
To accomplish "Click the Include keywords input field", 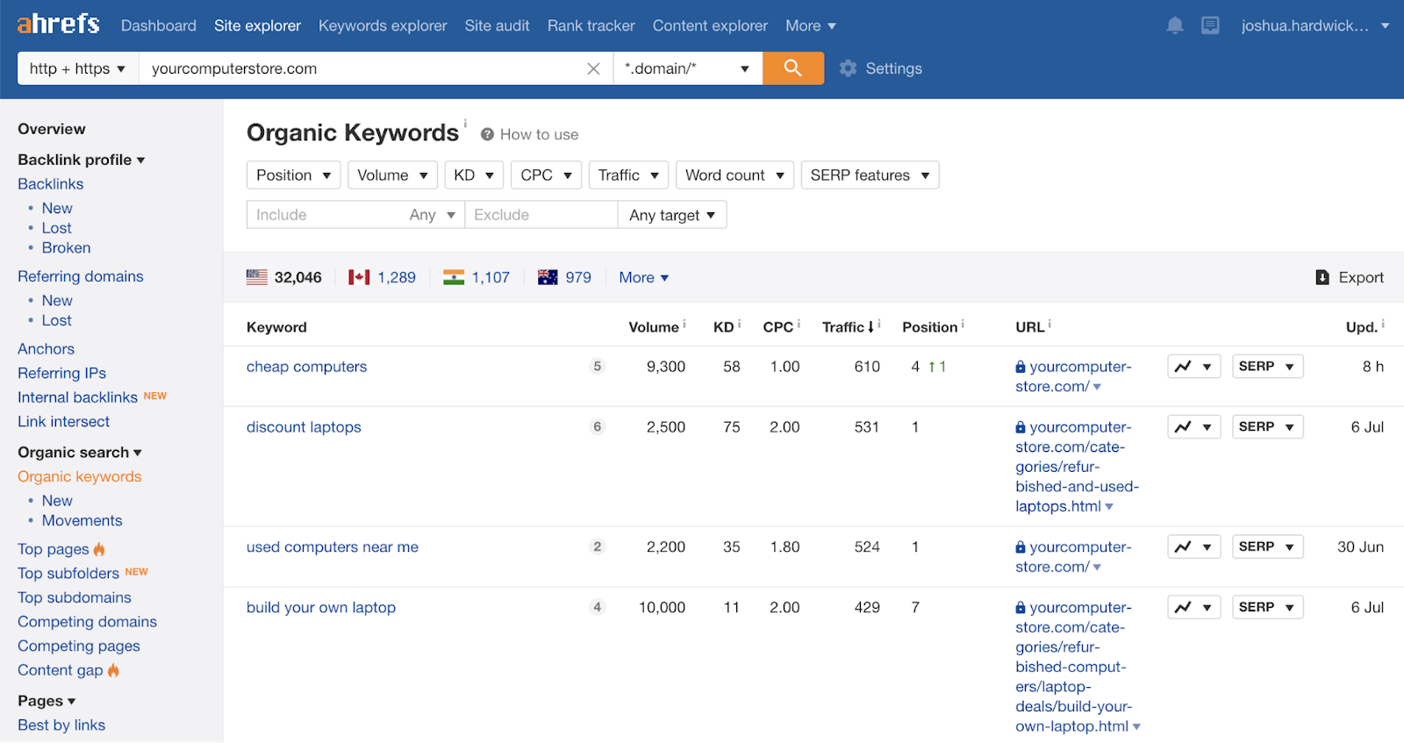I will [325, 215].
